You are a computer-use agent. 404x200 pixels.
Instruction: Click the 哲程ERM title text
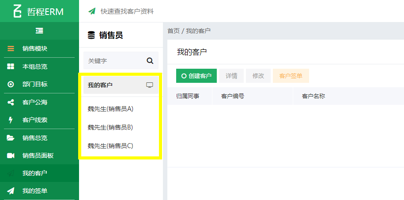coord(45,12)
